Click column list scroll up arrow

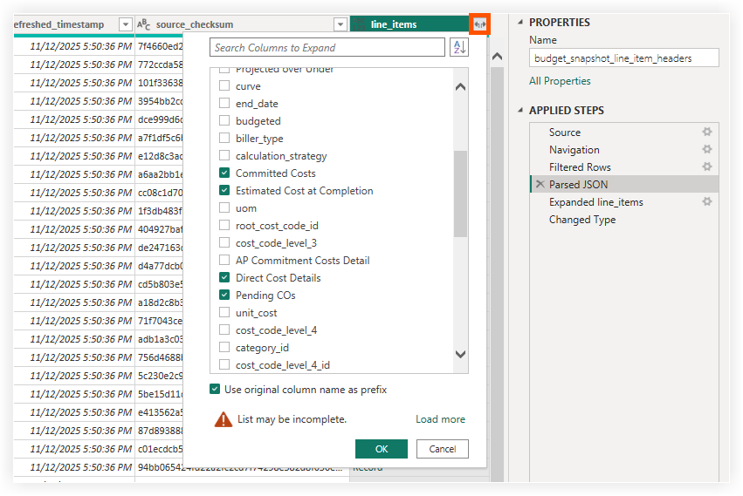tap(460, 87)
